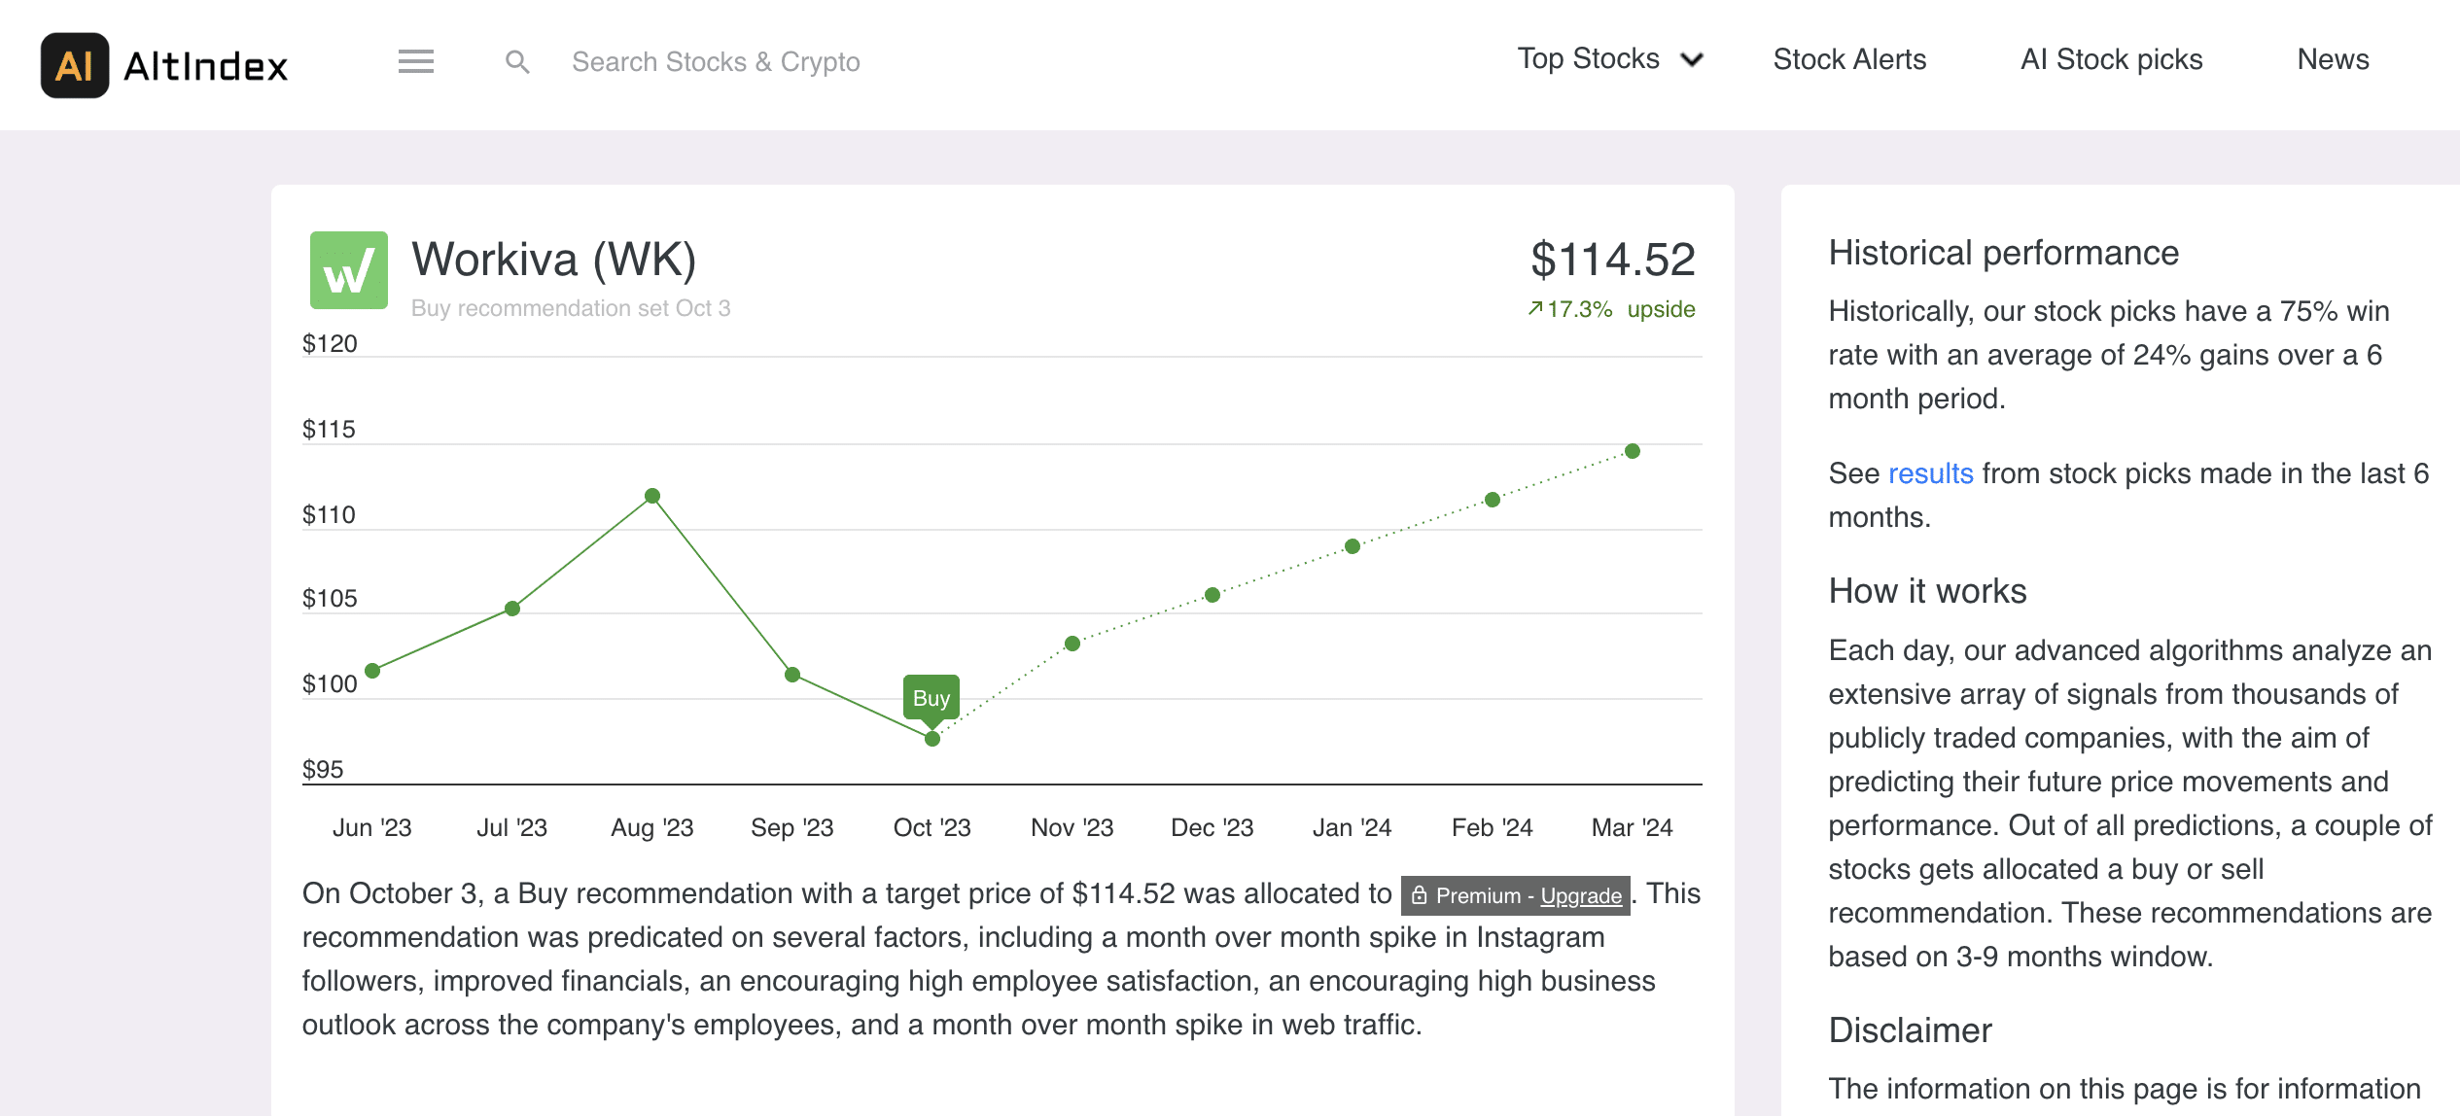Click the Jun '23 axis label
This screenshot has width=2460, height=1116.
click(372, 827)
